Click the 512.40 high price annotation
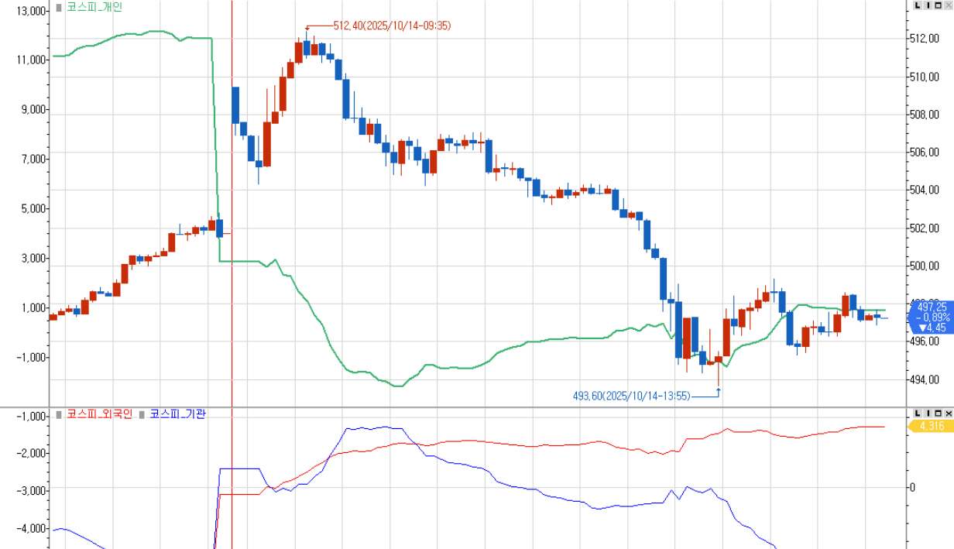This screenshot has height=549, width=954. click(391, 26)
